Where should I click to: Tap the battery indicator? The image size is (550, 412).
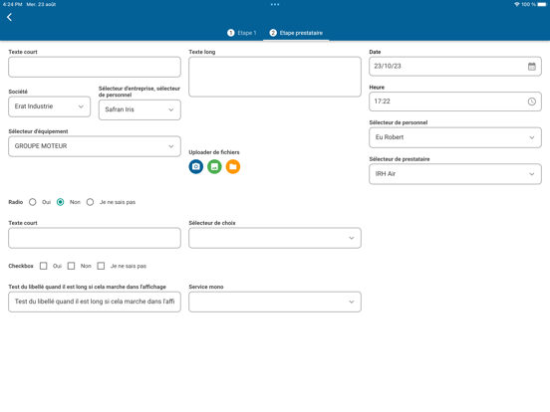[542, 4]
